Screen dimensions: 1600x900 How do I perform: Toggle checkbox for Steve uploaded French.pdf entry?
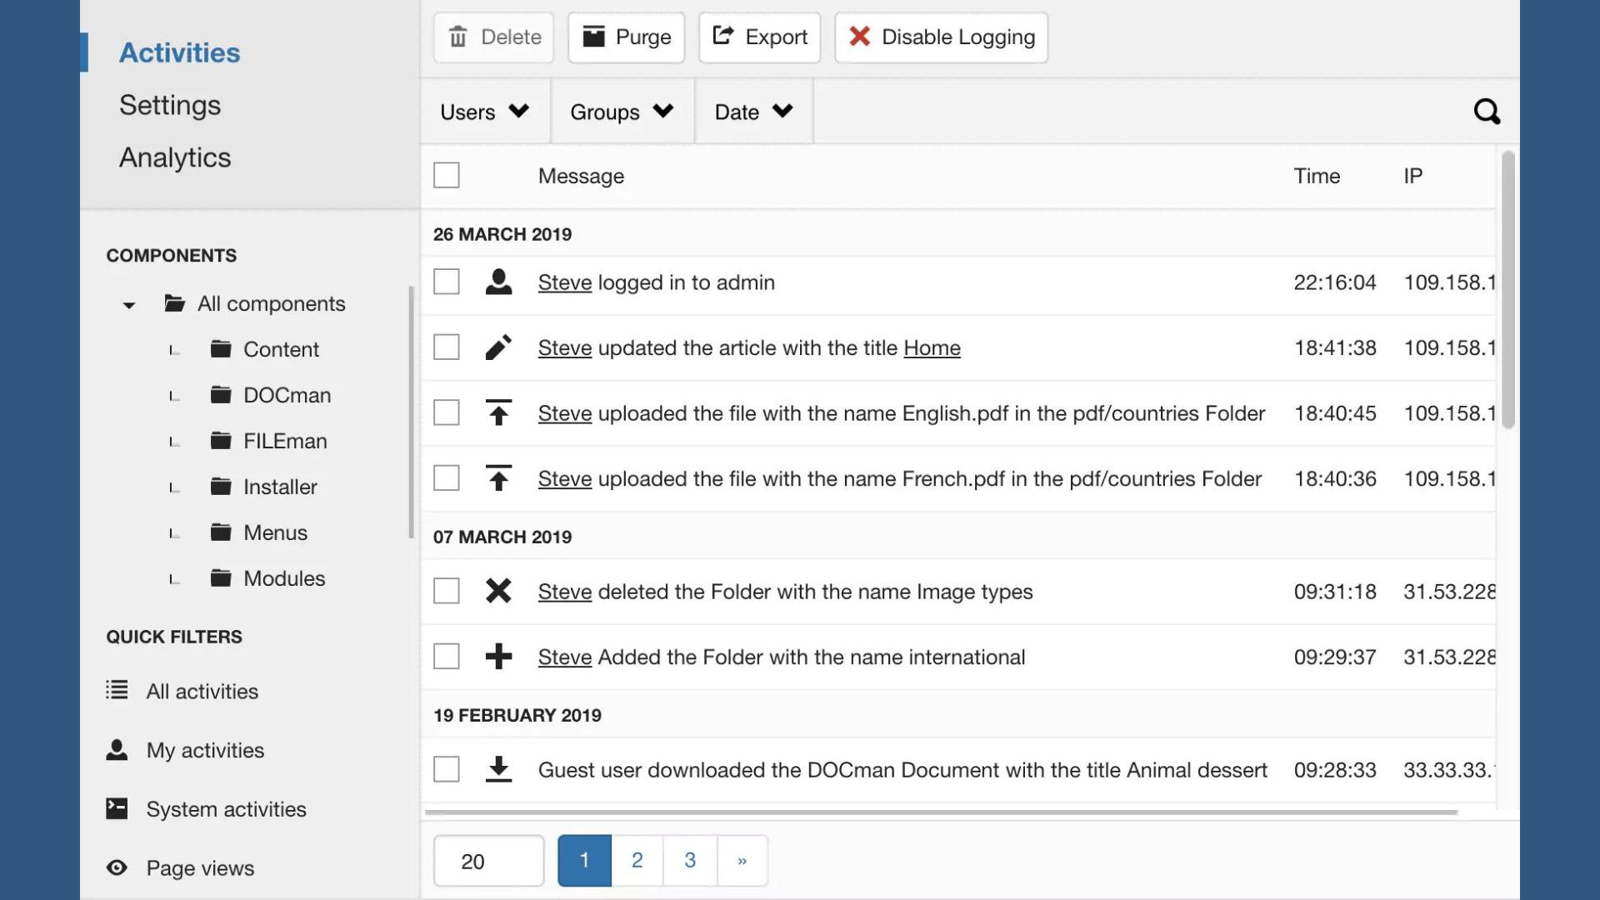pos(446,478)
